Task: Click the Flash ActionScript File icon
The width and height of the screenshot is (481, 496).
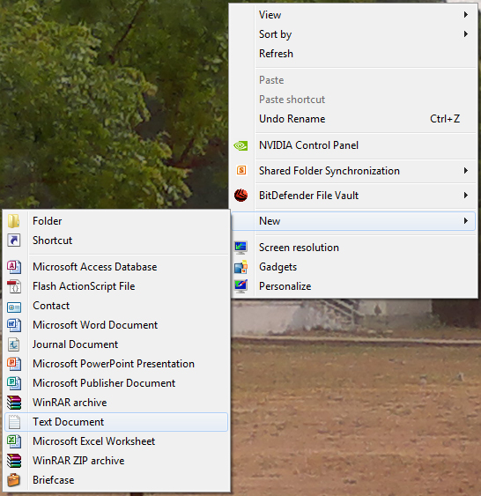Action: click(14, 286)
